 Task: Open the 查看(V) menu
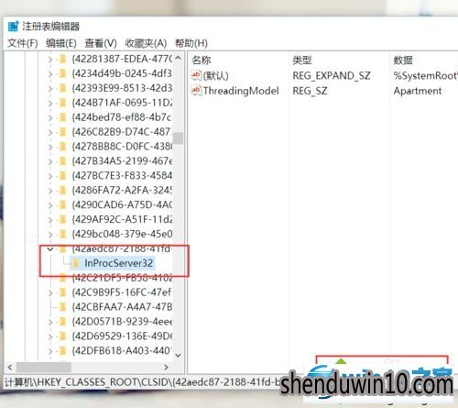101,43
